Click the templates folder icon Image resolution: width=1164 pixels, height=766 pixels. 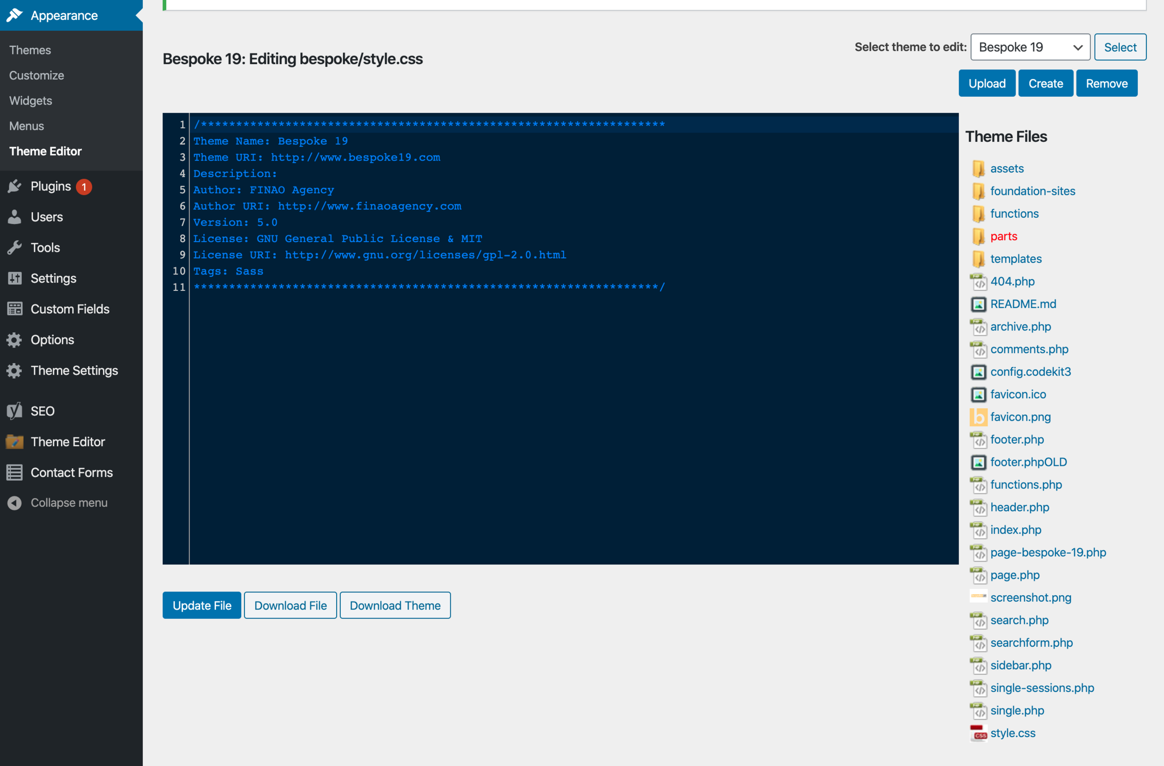click(x=978, y=259)
